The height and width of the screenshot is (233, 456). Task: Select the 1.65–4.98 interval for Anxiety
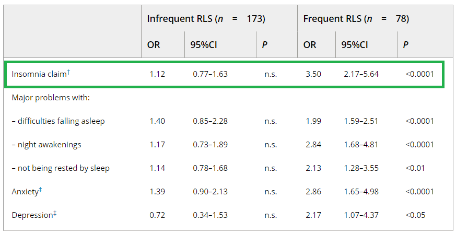(x=361, y=192)
